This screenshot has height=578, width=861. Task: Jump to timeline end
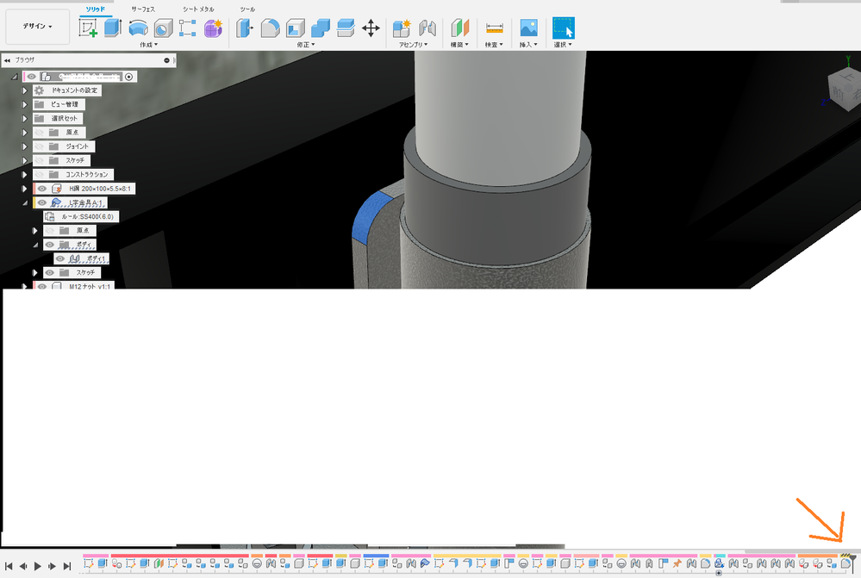[x=67, y=566]
